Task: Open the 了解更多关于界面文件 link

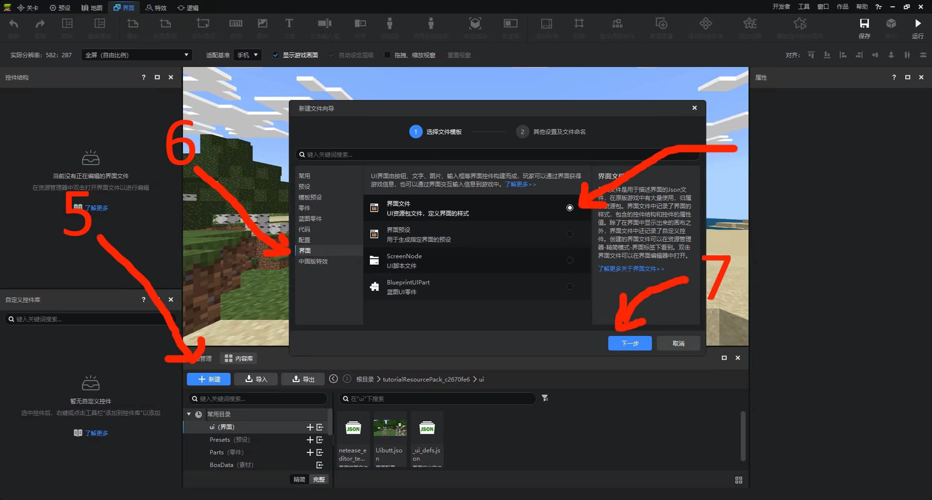Action: click(x=631, y=268)
